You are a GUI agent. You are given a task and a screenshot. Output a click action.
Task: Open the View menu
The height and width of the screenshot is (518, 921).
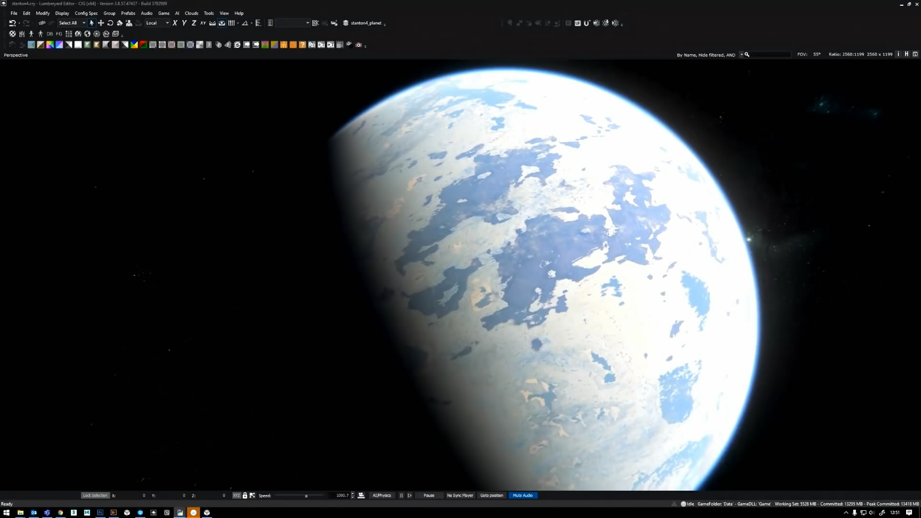click(x=224, y=13)
